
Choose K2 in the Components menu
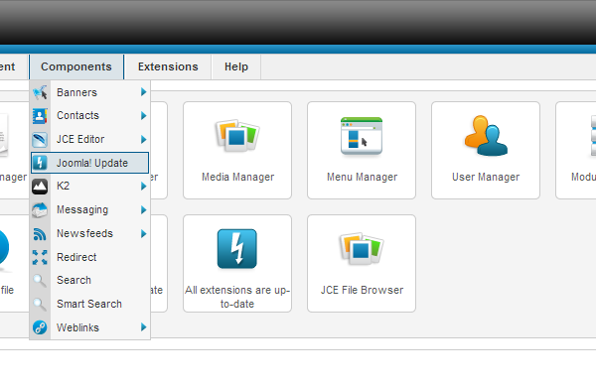(89, 186)
